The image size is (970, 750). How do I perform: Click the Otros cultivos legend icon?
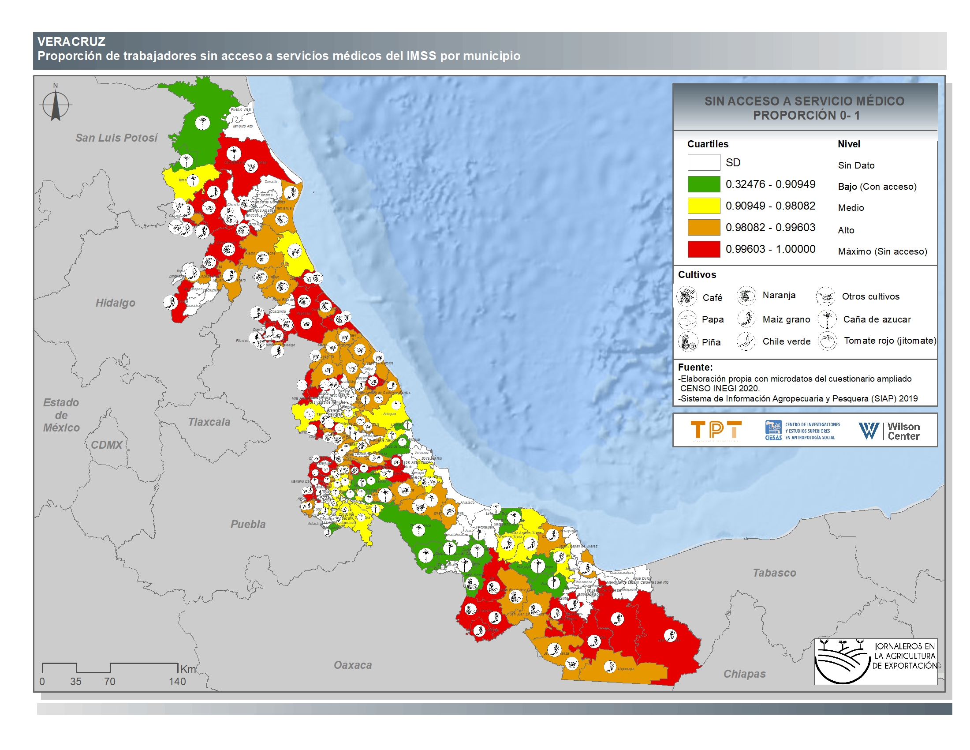click(826, 296)
